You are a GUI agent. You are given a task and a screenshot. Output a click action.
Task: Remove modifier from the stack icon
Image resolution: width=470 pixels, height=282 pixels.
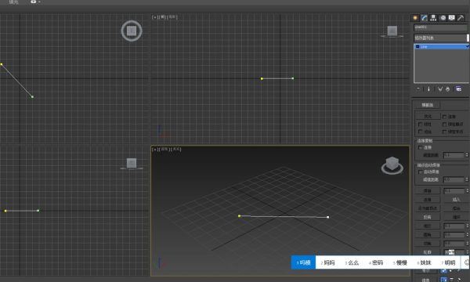(x=447, y=89)
